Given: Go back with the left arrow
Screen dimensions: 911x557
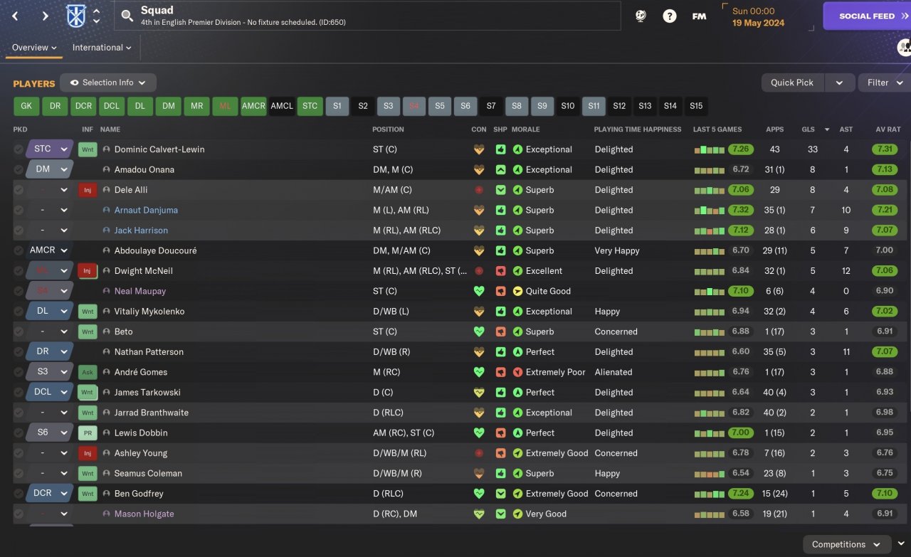Looking at the screenshot, I should coord(16,16).
